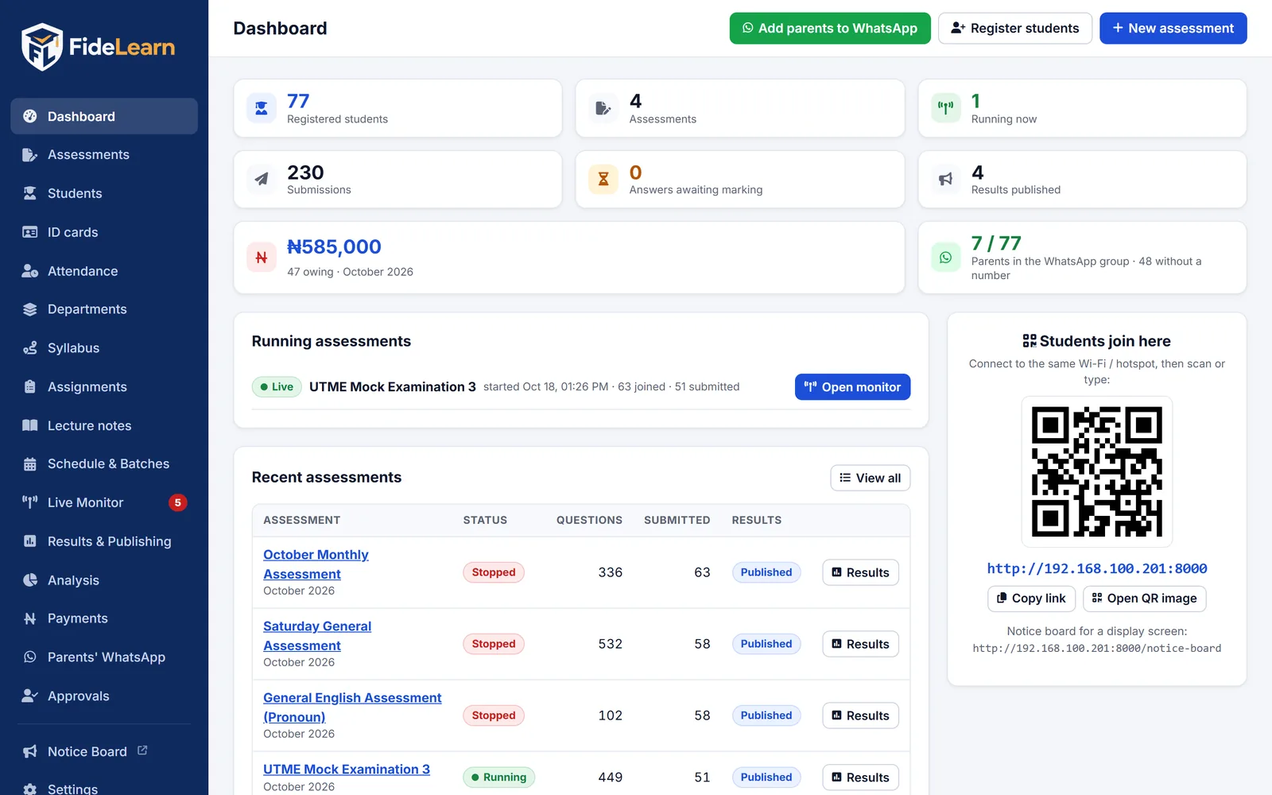Click the Parents' WhatsApp sidebar icon
The width and height of the screenshot is (1272, 795).
coord(30,657)
